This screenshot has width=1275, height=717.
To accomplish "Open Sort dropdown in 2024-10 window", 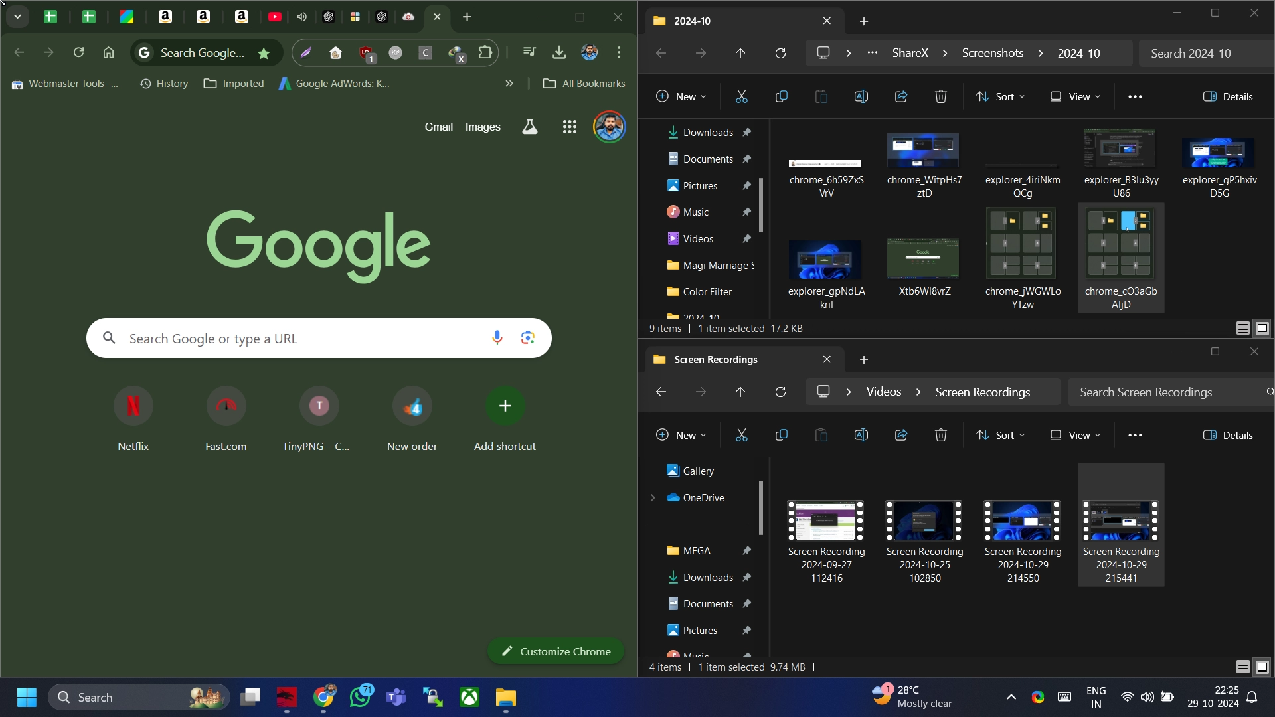I will click(1000, 96).
